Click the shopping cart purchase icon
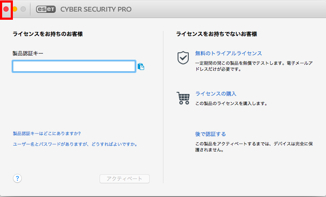Screen dimensions: 326x197 183,98
